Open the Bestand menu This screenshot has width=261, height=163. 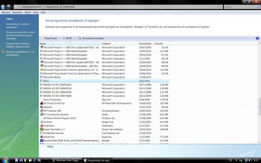coord(6,12)
